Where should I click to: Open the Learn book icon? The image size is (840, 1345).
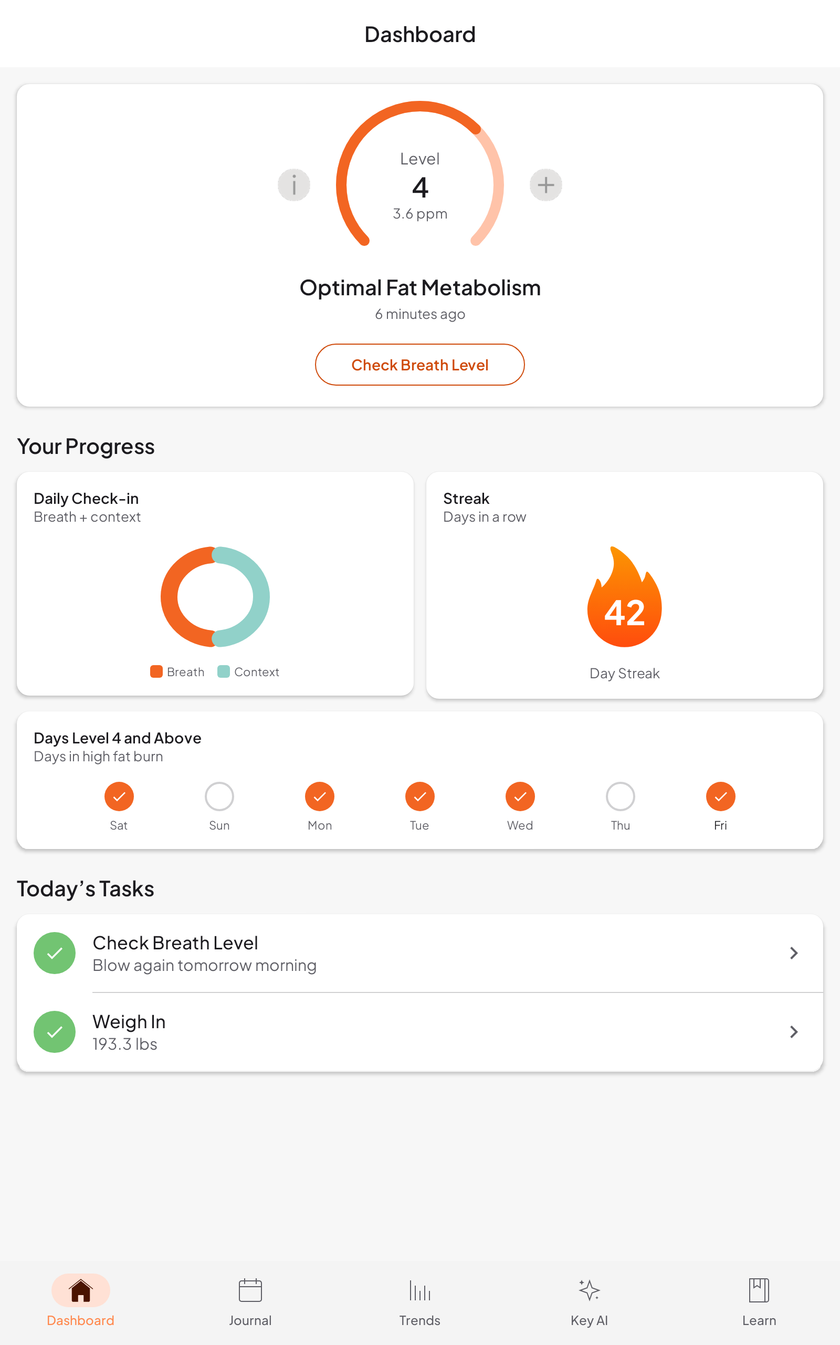pyautogui.click(x=759, y=1290)
